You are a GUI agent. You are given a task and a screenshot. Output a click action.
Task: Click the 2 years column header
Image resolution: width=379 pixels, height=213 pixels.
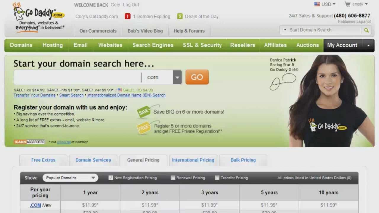pyautogui.click(x=150, y=193)
